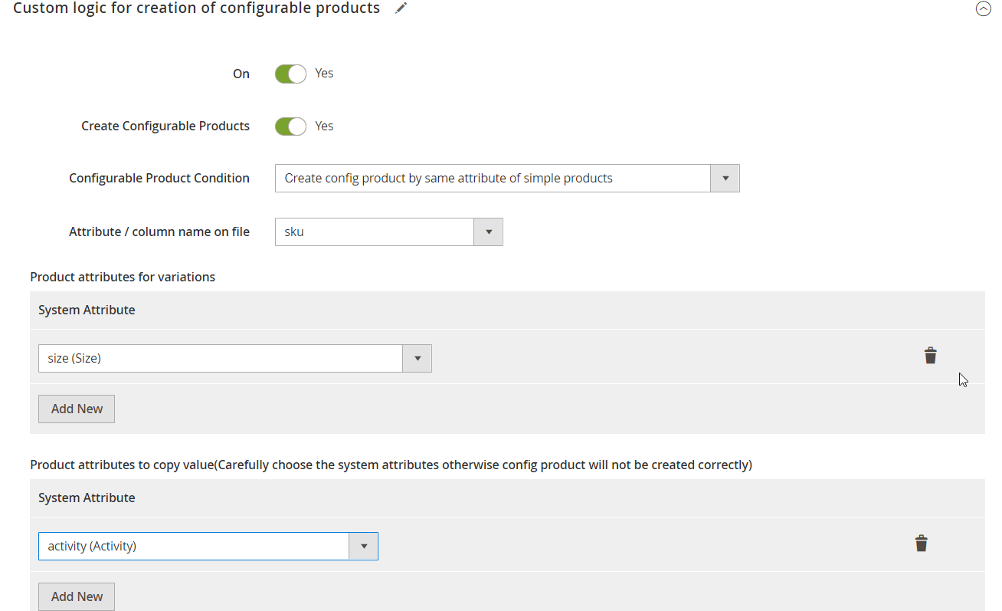Toggle the On switch off
The height and width of the screenshot is (611, 1002).
pos(290,74)
